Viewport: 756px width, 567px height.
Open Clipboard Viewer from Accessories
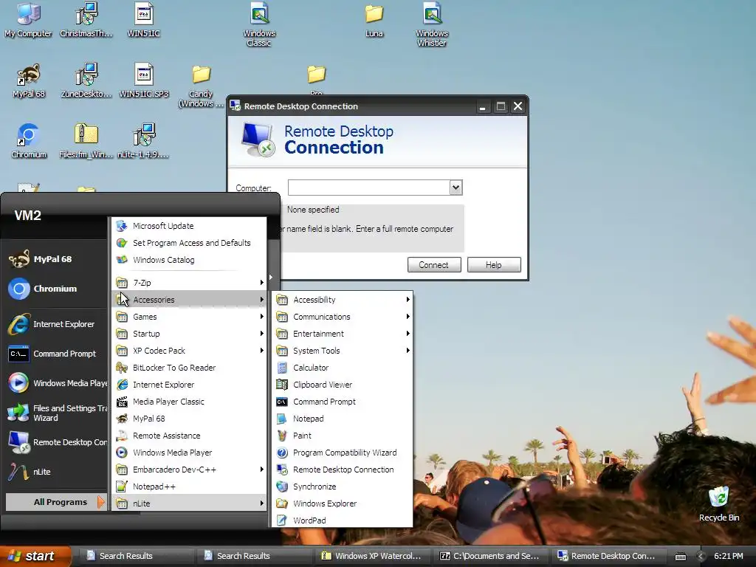coord(343,384)
